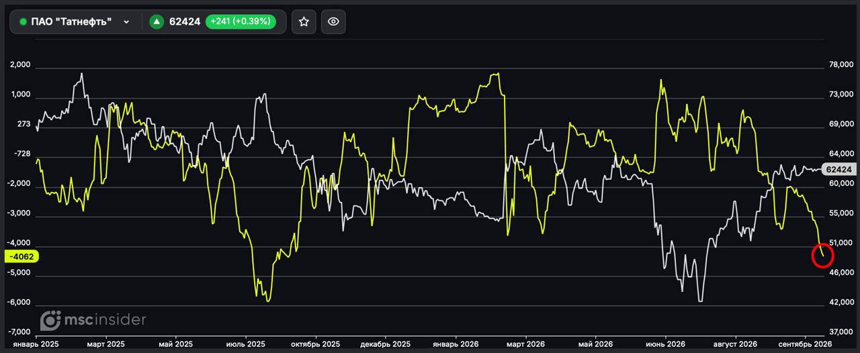Click the star favorite icon
Screen dimensions: 860x353
(x=304, y=21)
